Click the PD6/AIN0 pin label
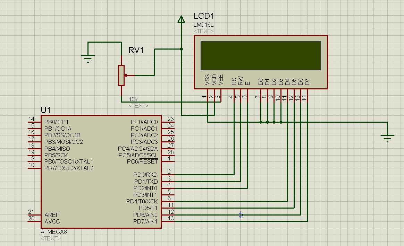Screen dimensions: 404x246 coord(145,215)
